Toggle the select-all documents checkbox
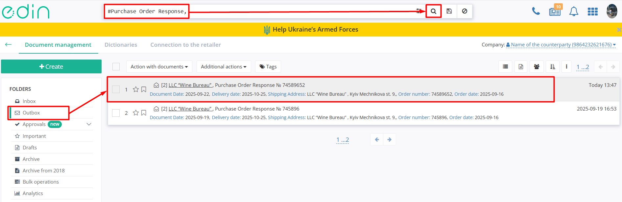The image size is (622, 202). point(116,66)
